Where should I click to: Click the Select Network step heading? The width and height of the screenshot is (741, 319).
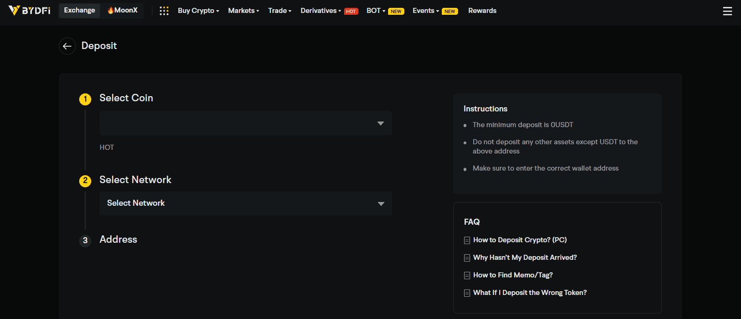[135, 180]
